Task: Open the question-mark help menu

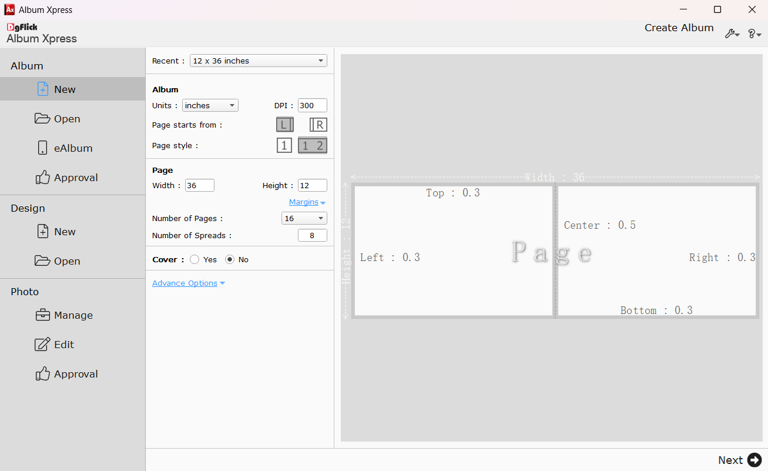Action: coord(754,34)
